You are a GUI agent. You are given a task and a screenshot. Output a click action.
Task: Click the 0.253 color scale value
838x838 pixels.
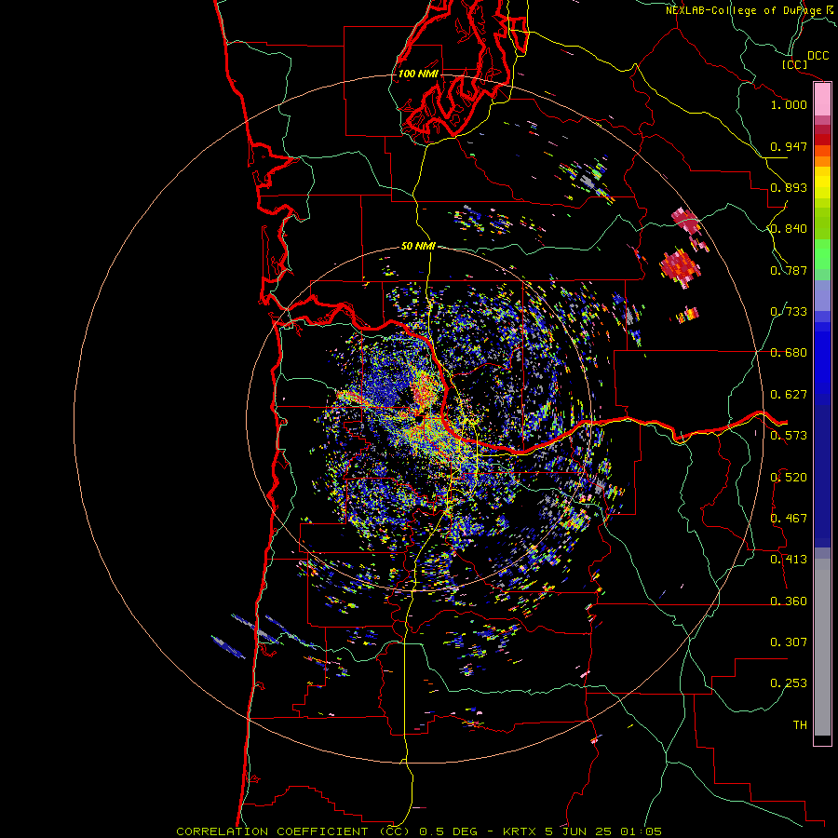pos(789,683)
